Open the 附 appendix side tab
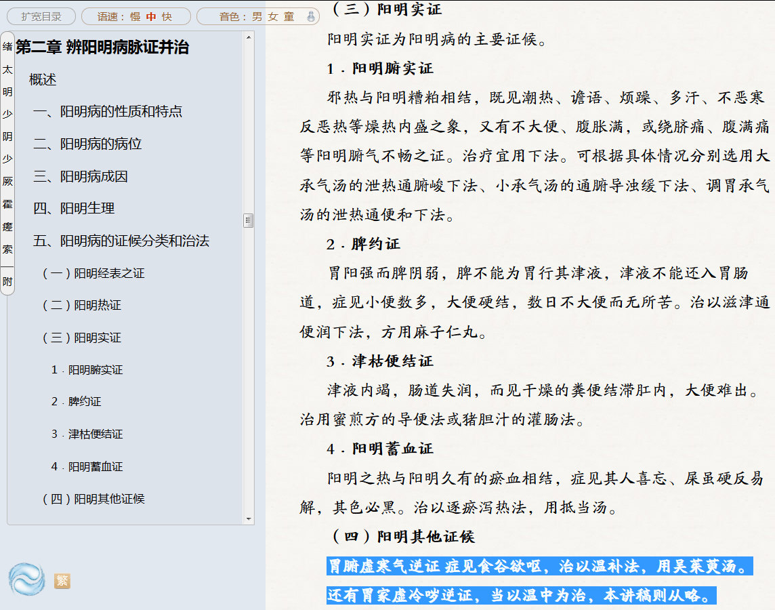 7,281
